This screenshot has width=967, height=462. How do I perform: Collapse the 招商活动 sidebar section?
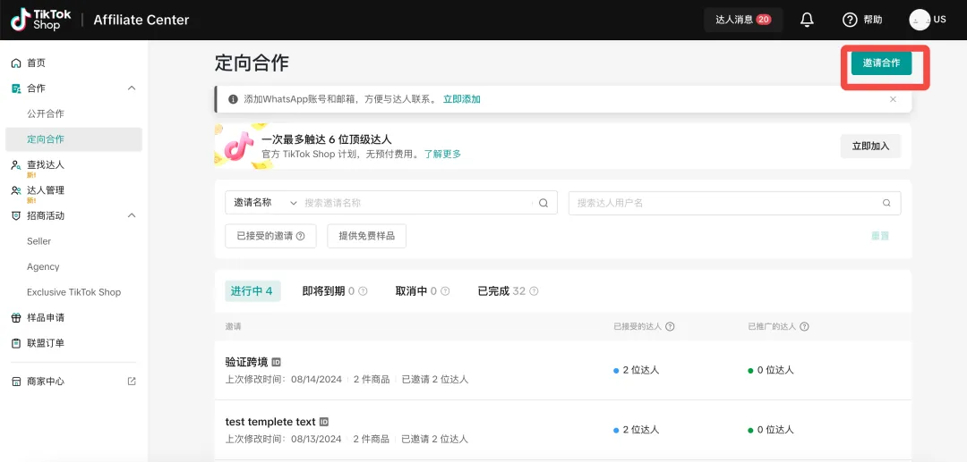coord(132,215)
